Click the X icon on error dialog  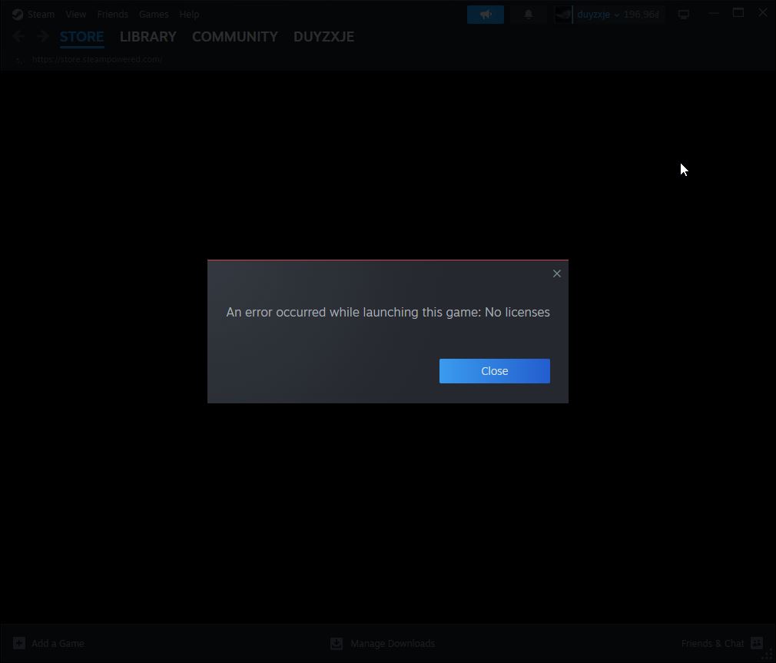(x=557, y=273)
